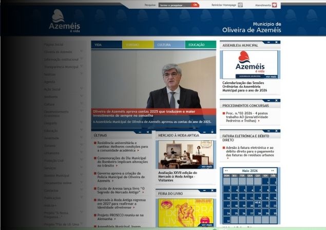Minimize the Fatura Eletrónica e Débito Direto widget
This screenshot has width=326, height=230.
pos(269,131)
